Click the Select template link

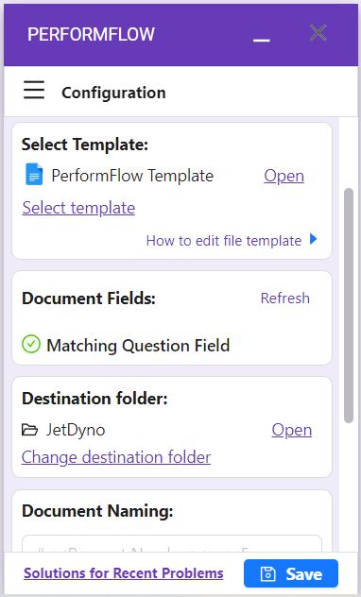(78, 208)
